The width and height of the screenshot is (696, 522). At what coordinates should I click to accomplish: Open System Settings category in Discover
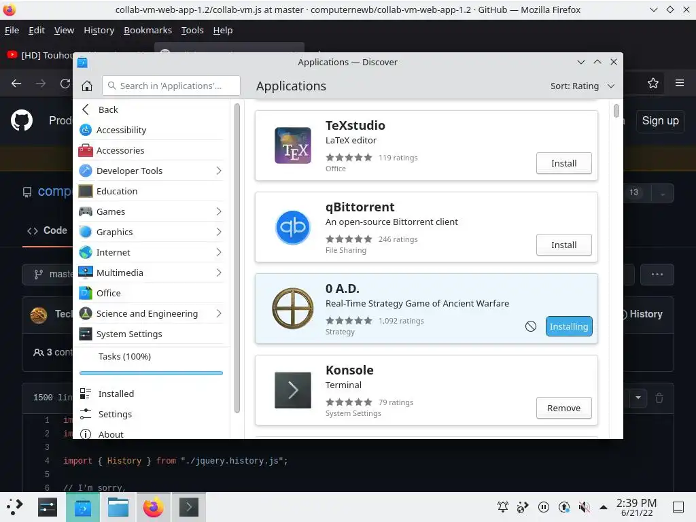pos(152,334)
